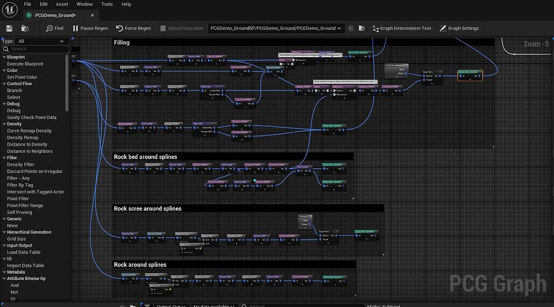The width and height of the screenshot is (554, 307).
Task: Collapse the Density category
Action: click(5, 124)
